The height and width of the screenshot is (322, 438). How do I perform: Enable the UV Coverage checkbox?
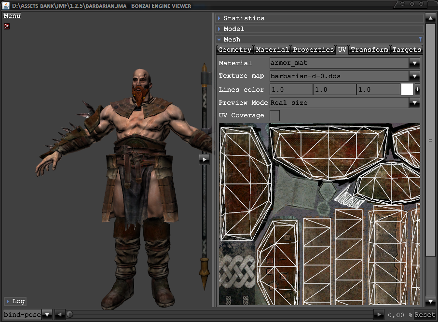click(x=274, y=115)
